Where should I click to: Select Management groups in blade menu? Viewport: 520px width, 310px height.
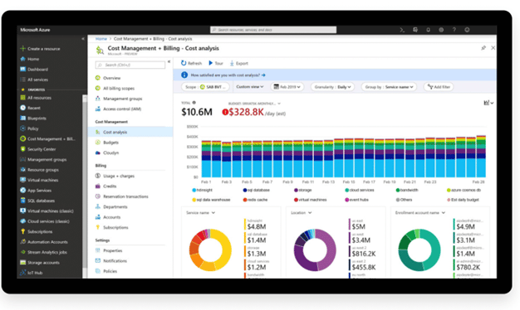point(119,99)
